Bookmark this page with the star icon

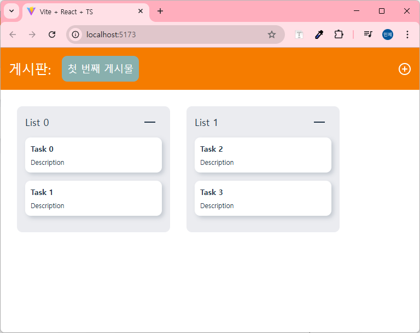pyautogui.click(x=272, y=35)
